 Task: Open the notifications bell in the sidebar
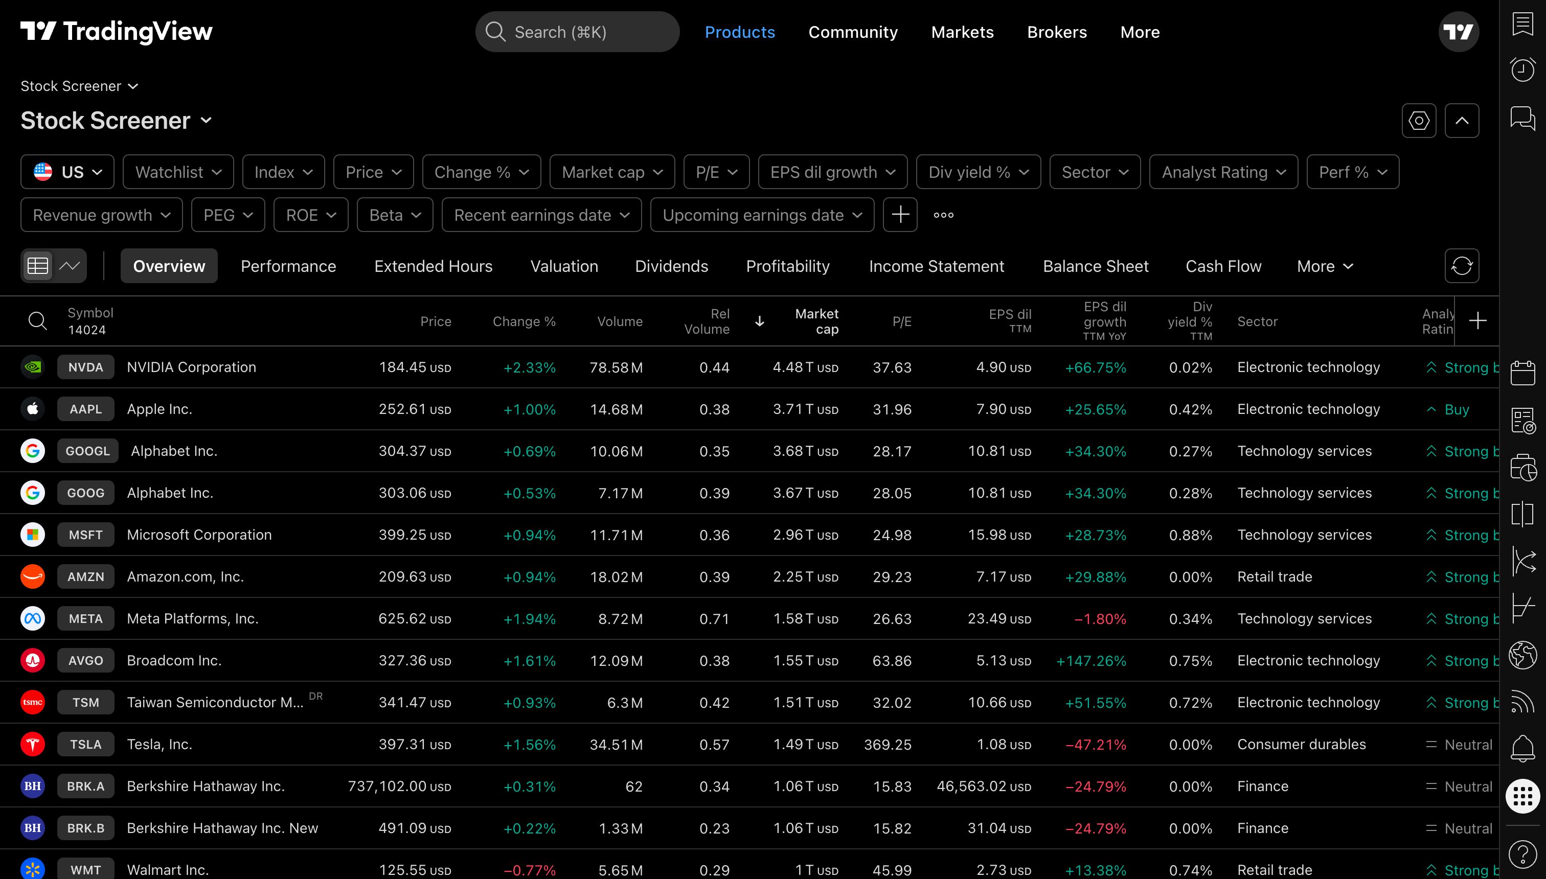[1523, 749]
